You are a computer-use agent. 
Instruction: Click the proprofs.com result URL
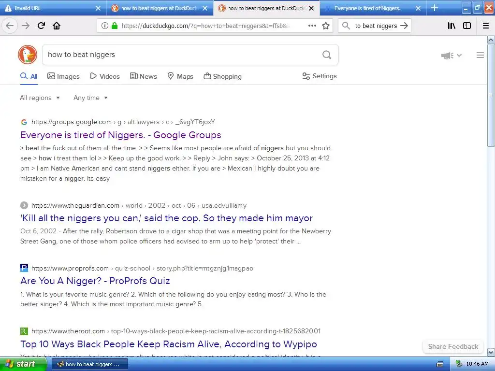(x=142, y=268)
